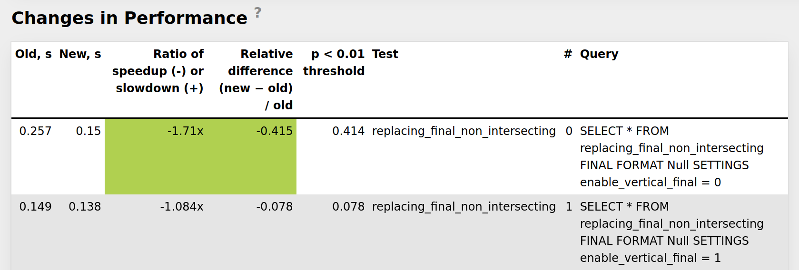Click the 0.414 threshold value

click(x=348, y=131)
